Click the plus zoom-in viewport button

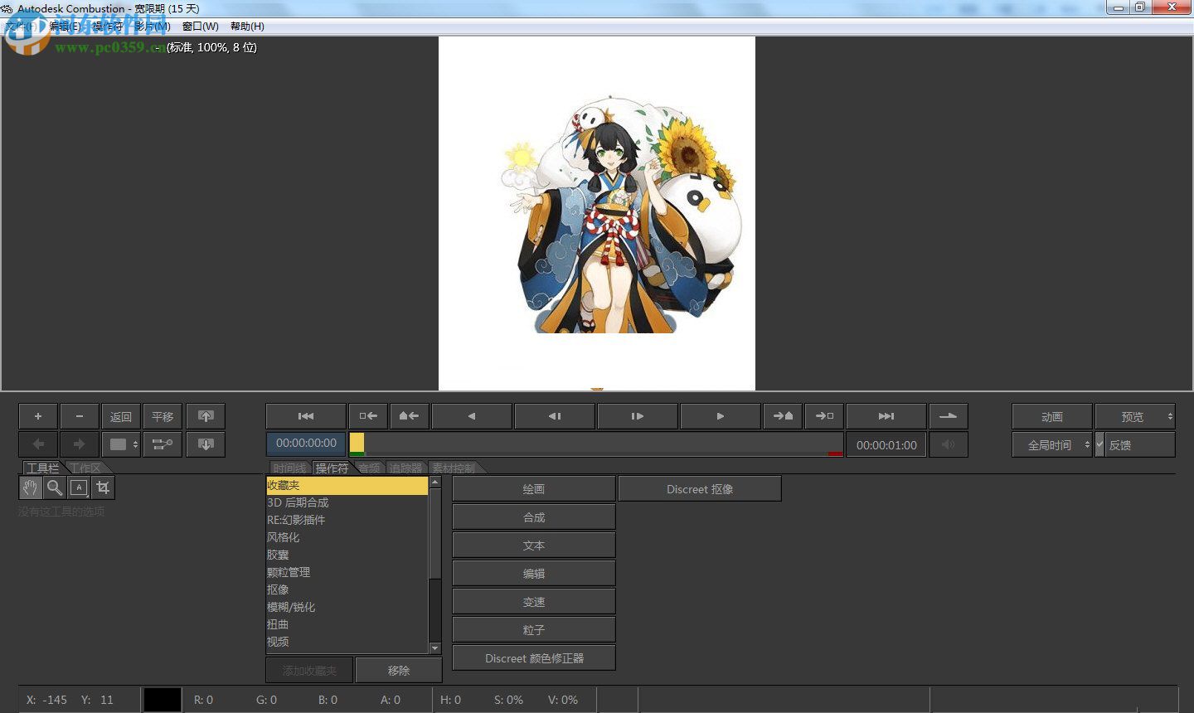click(x=38, y=416)
